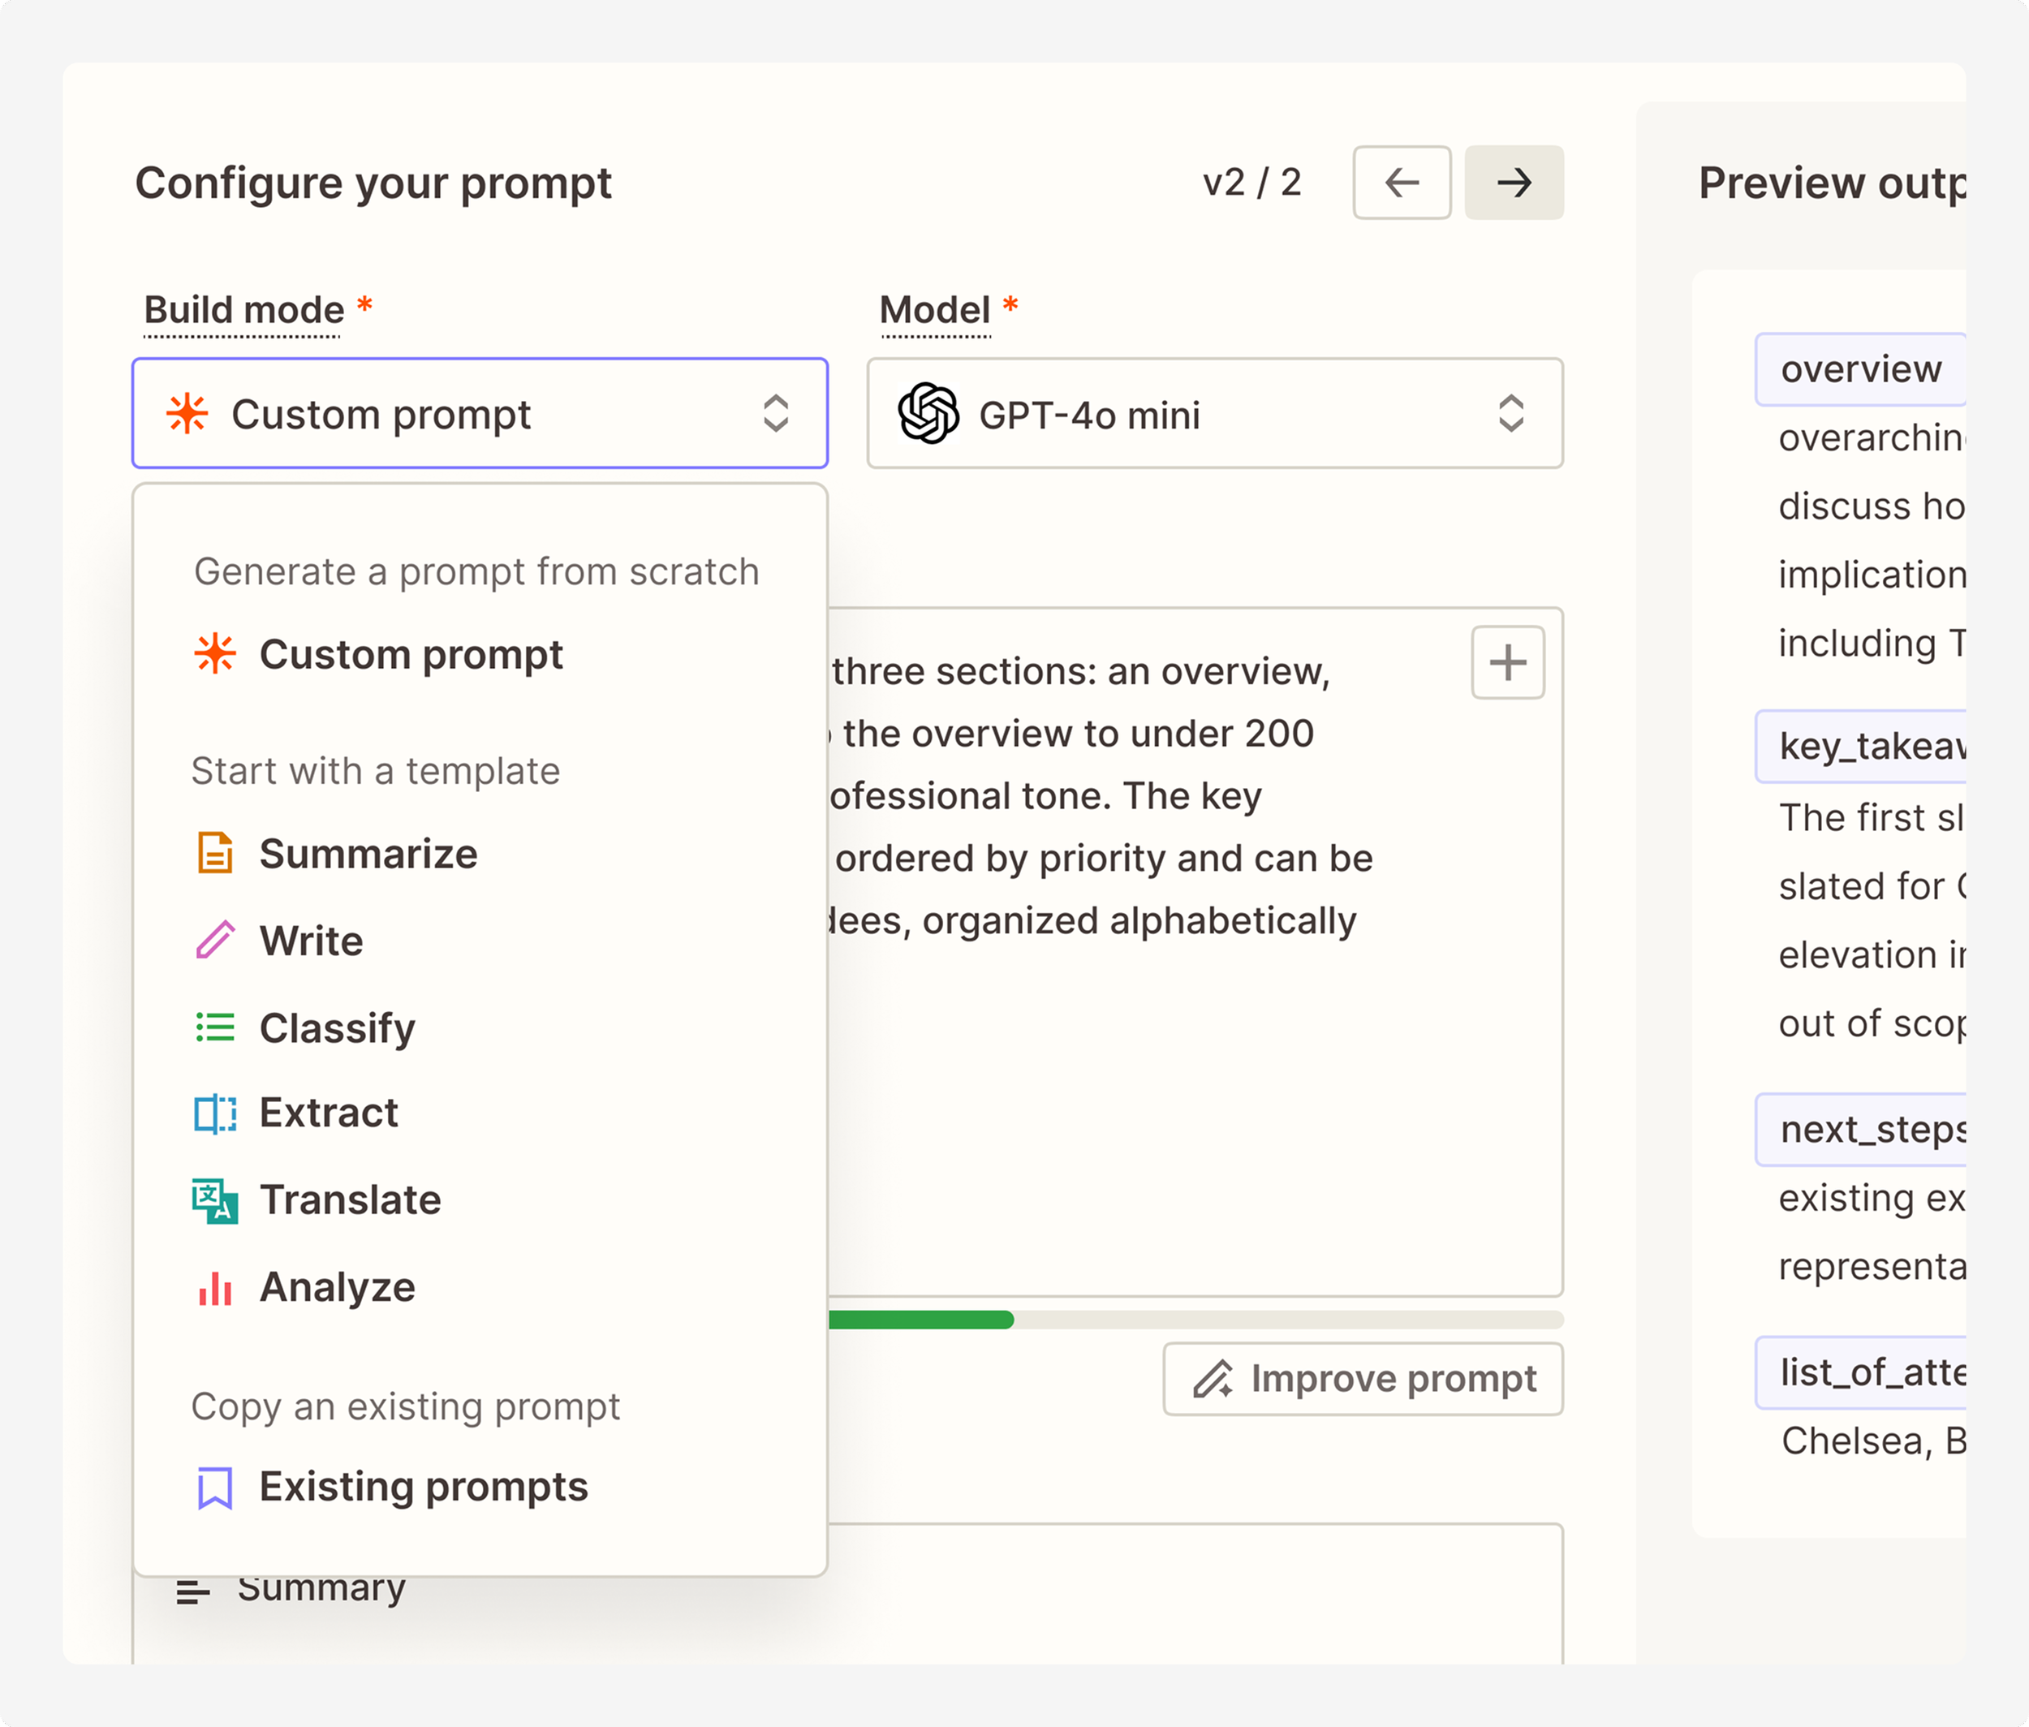Image resolution: width=2029 pixels, height=1727 pixels.
Task: Click the green prompt length progress bar
Action: click(x=920, y=1320)
